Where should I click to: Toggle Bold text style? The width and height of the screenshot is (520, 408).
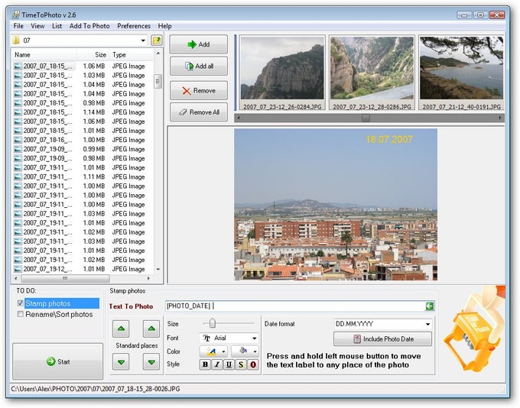click(x=205, y=364)
